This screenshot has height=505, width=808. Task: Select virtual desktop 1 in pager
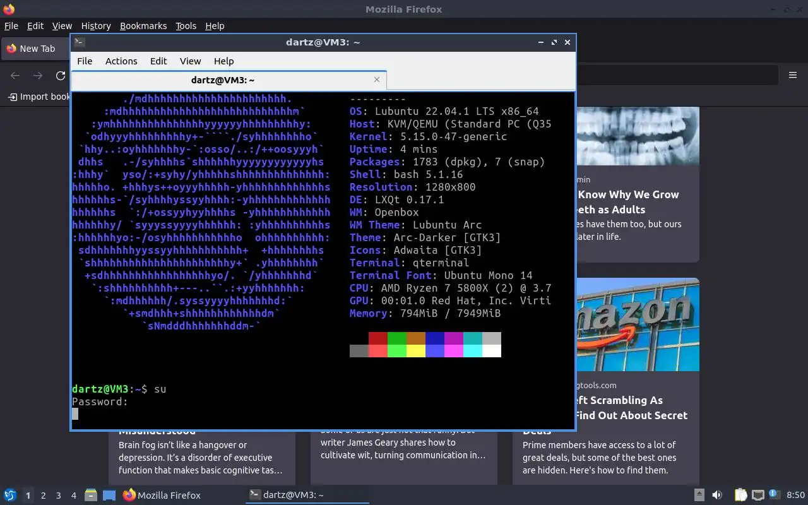tap(28, 496)
